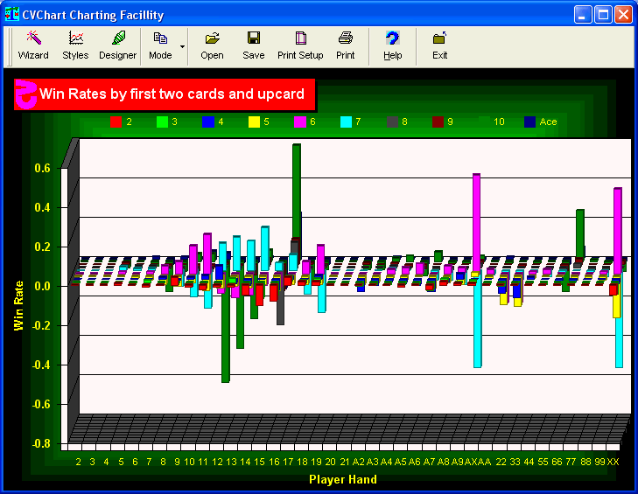Click the Mode toolbar icon
Image resolution: width=638 pixels, height=494 pixels.
(160, 45)
